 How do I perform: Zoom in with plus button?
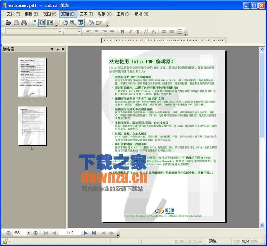click(x=36, y=233)
